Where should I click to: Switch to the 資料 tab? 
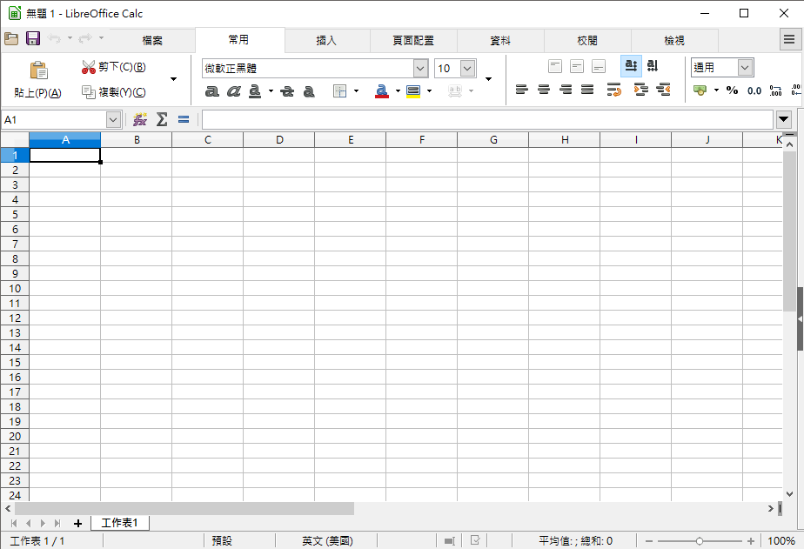tap(500, 41)
